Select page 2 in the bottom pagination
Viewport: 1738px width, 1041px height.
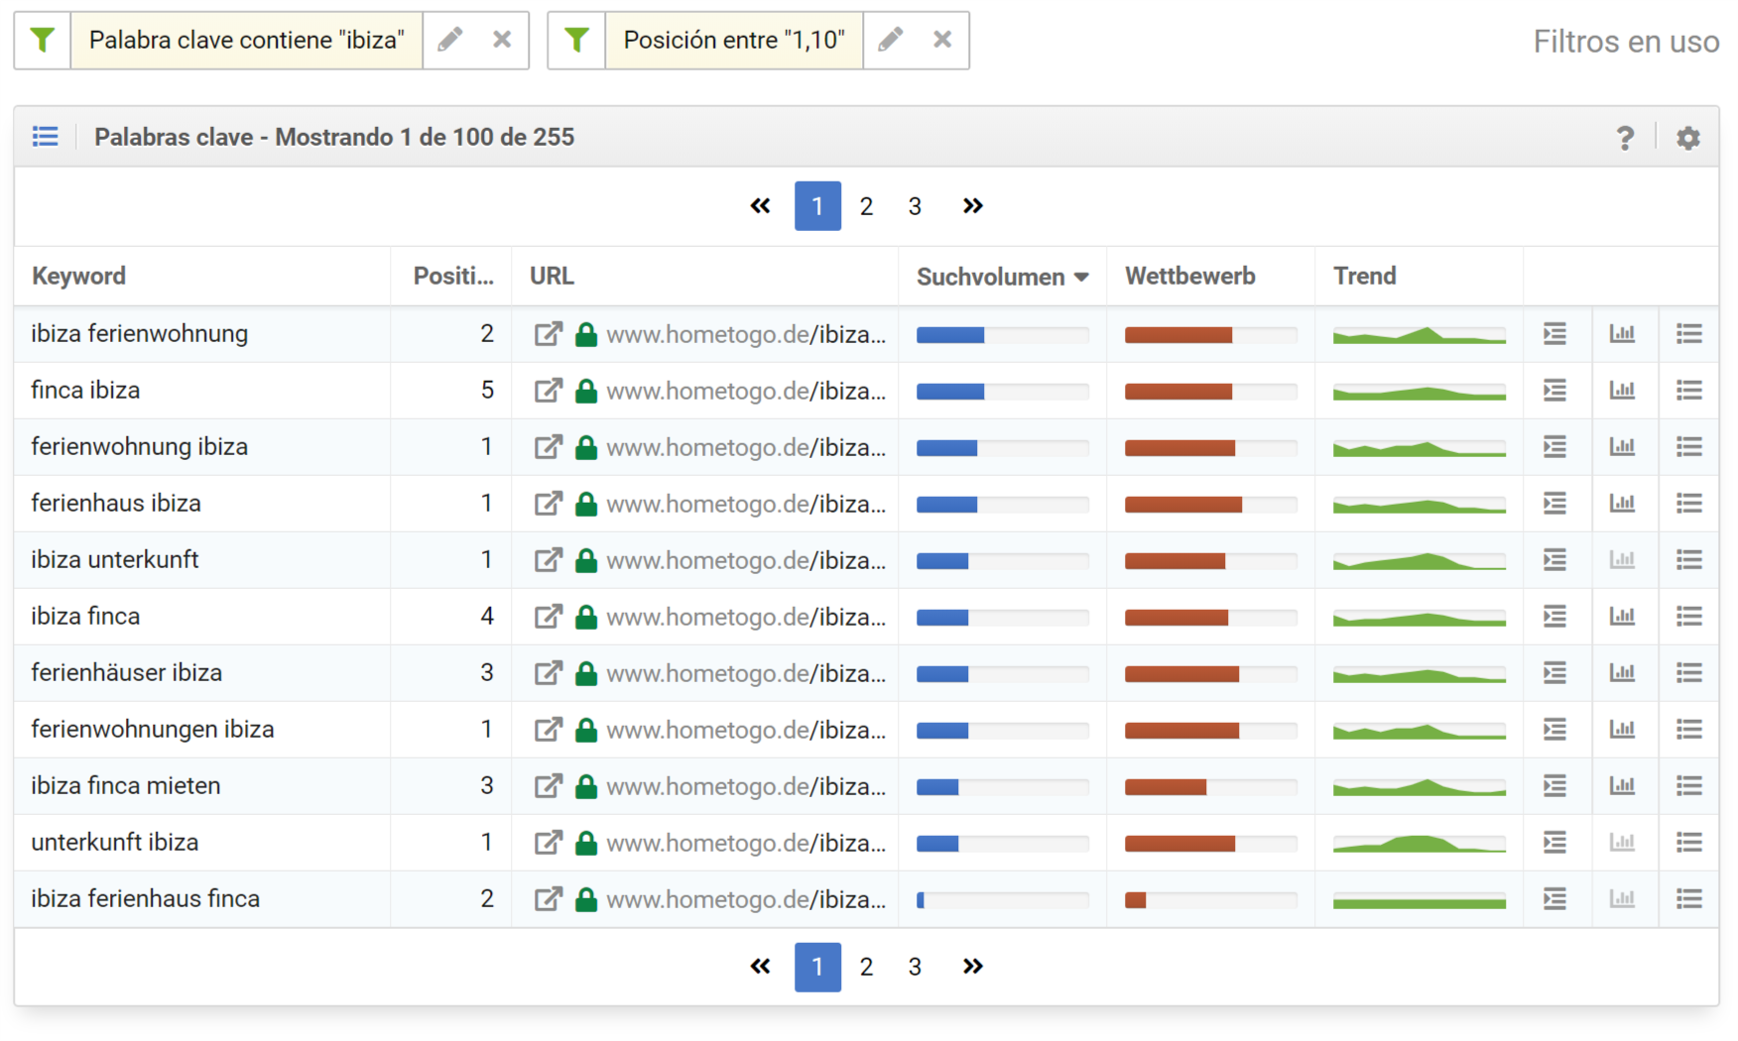tap(866, 967)
